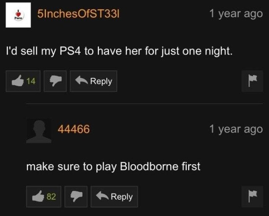Thumbs down the Bloodborne reply
Screen dimensions: 269x216
click(x=76, y=197)
